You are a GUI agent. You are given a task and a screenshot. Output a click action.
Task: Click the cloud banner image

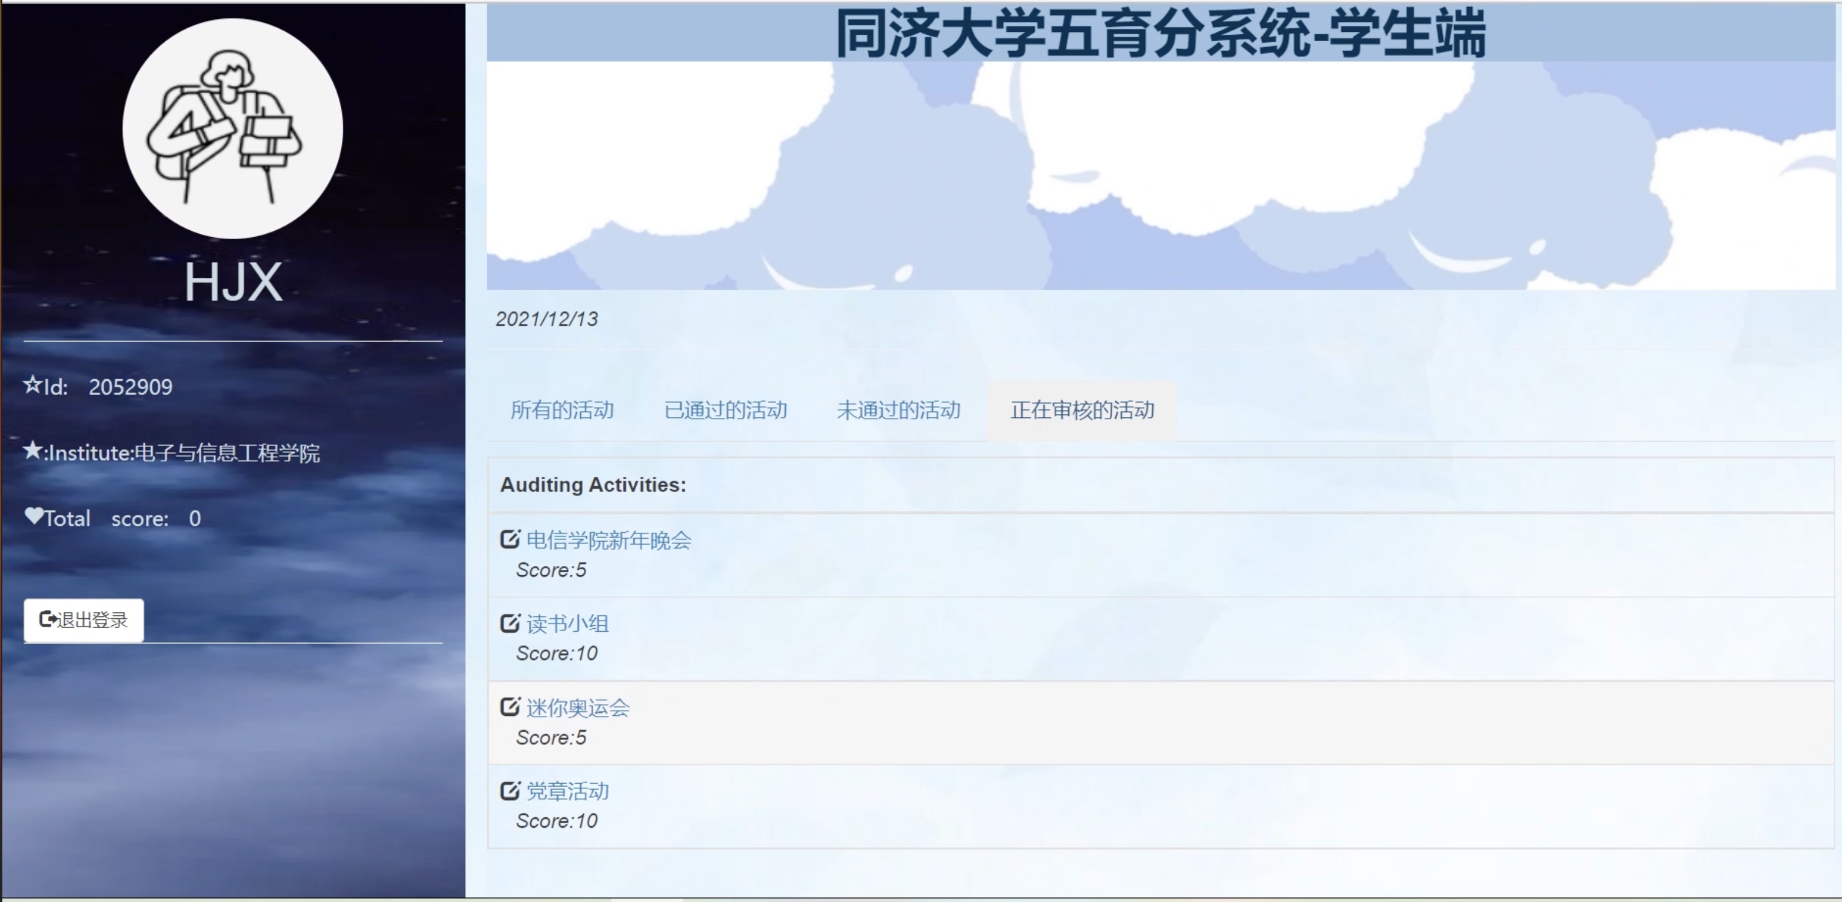[x=1161, y=175]
